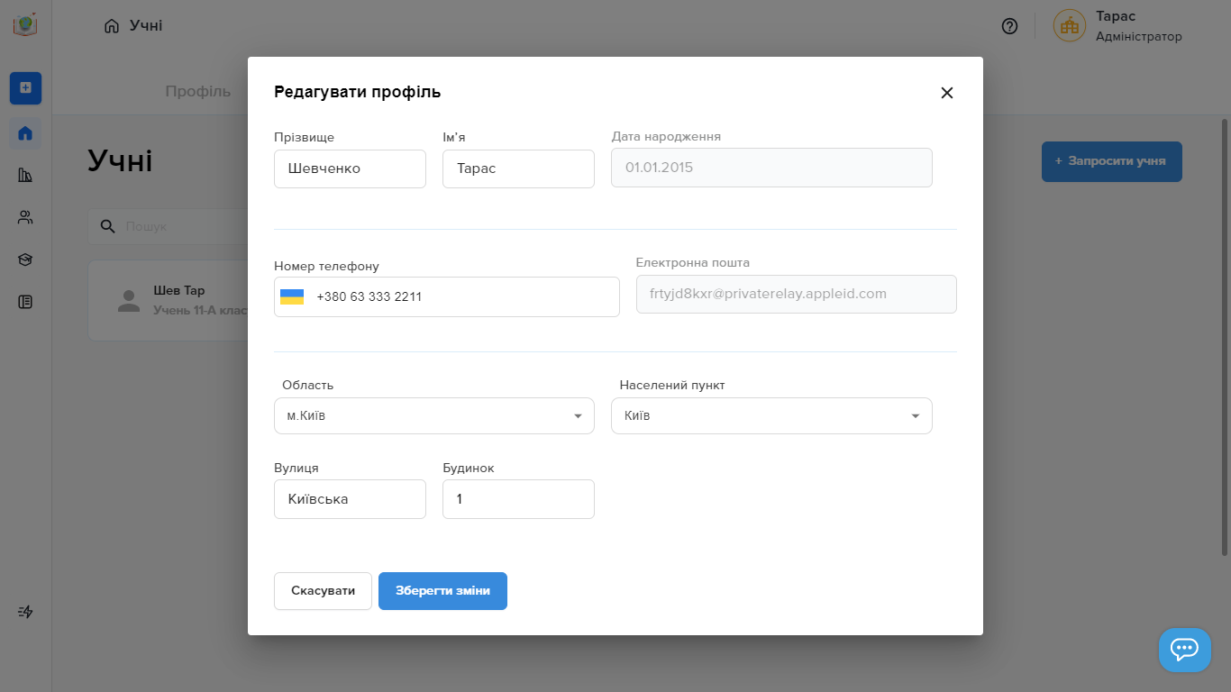Click the home breadcrumb icon near Учні
This screenshot has width=1231, height=692.
coord(112,26)
